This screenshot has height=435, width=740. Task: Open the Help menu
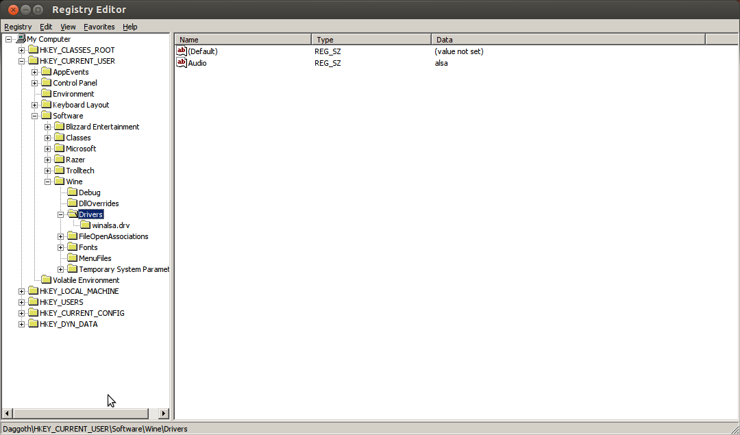(129, 27)
